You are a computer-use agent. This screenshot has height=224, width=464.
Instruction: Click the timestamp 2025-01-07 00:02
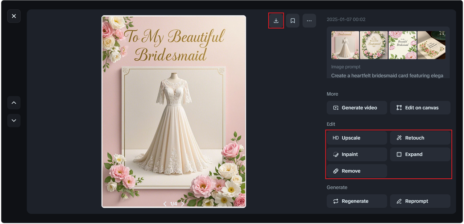coord(346,20)
